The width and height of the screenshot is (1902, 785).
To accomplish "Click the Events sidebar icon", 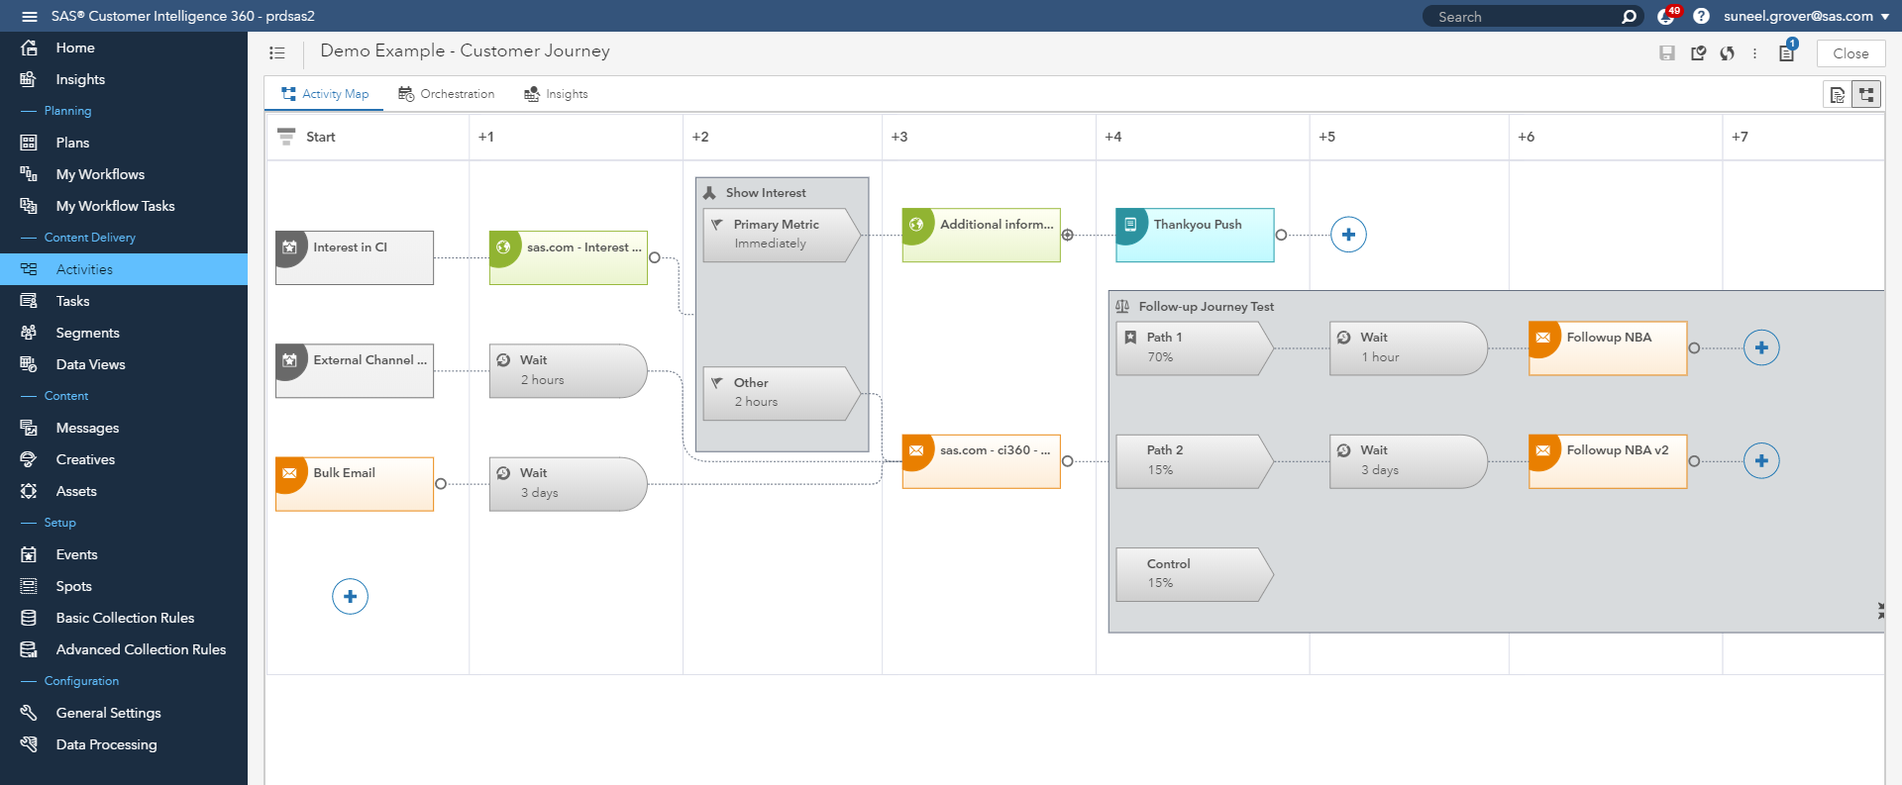I will click(29, 554).
